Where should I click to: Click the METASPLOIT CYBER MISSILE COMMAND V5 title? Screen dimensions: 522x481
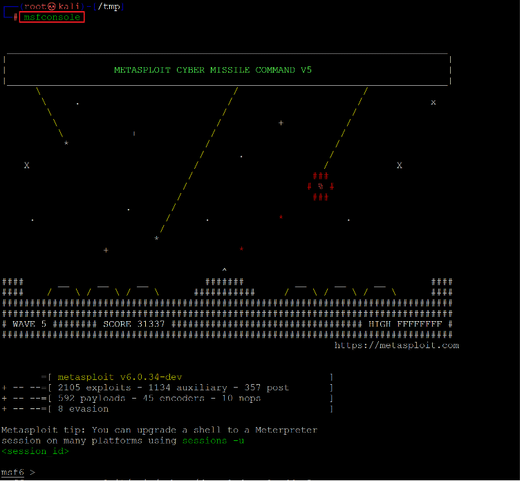tap(213, 70)
